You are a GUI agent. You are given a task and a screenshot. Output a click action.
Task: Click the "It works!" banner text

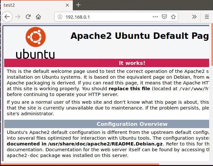[132, 63]
